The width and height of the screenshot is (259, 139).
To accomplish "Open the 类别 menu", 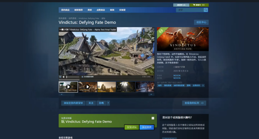I will tap(90, 10).
